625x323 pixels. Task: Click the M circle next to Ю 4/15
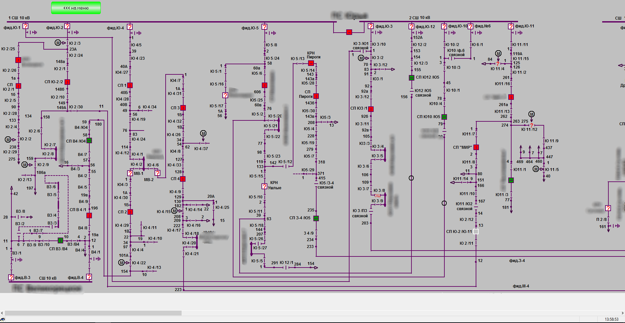pyautogui.click(x=175, y=211)
